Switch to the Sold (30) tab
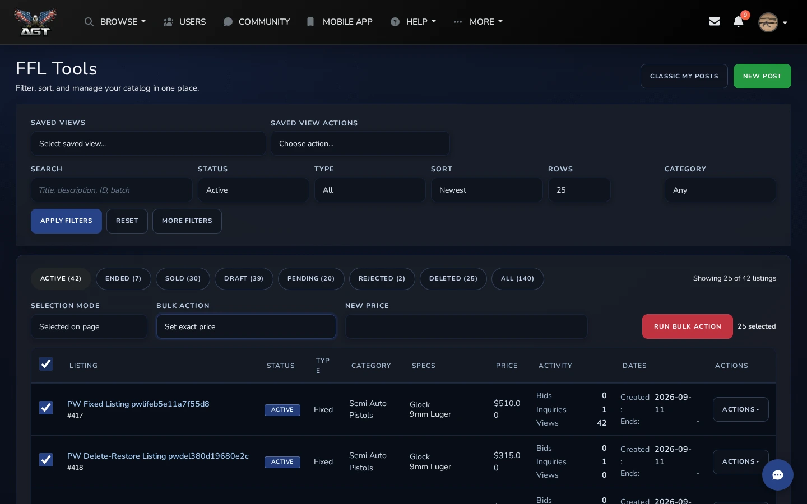This screenshot has width=807, height=504. [183, 278]
